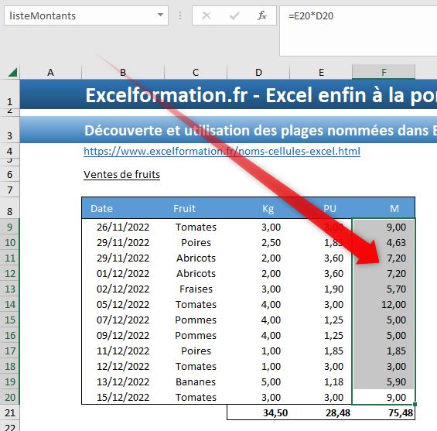Select column F header
The height and width of the screenshot is (431, 437).
(384, 72)
